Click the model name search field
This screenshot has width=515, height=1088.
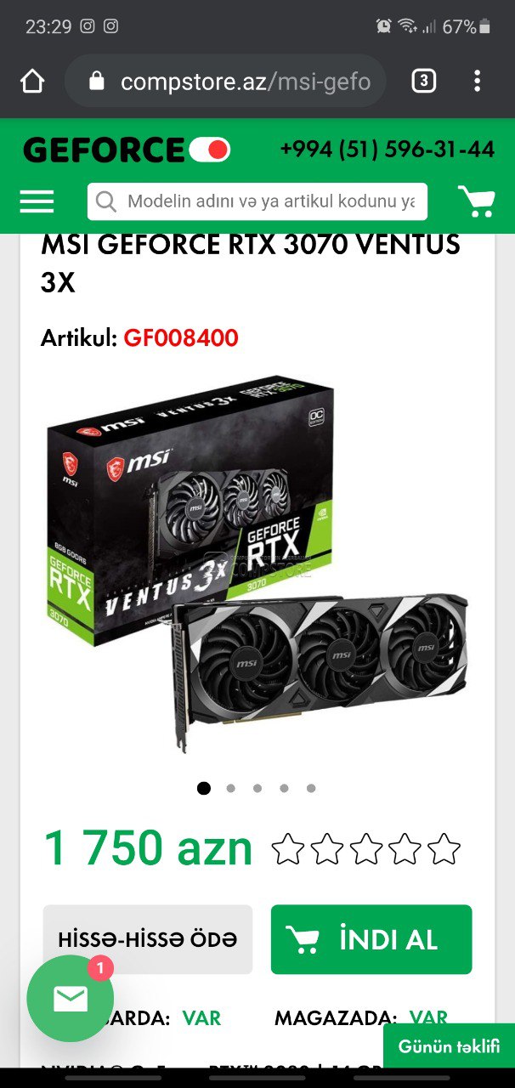coord(257,201)
